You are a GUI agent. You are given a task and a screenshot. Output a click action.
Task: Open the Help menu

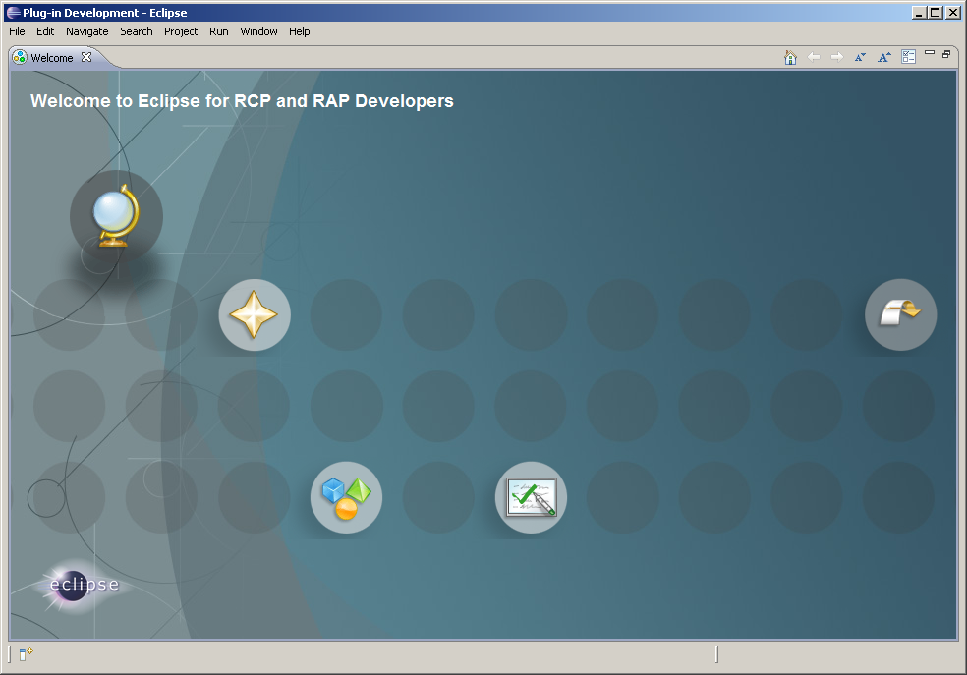click(x=300, y=31)
